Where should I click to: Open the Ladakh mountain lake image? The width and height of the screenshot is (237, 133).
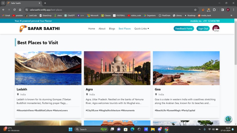[x=48, y=68]
